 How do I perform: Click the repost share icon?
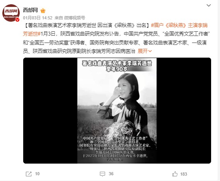click(x=29, y=174)
